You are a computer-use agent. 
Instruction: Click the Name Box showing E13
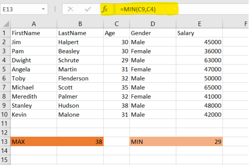[x=24, y=9]
